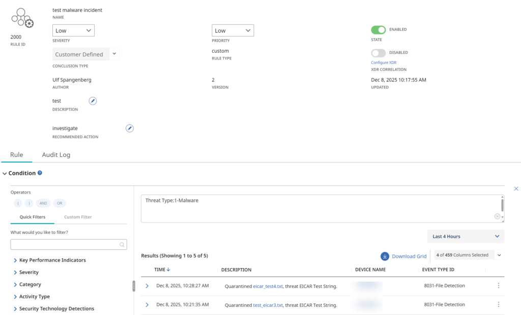Open row options for eicar_test4.txt event

coord(498,286)
